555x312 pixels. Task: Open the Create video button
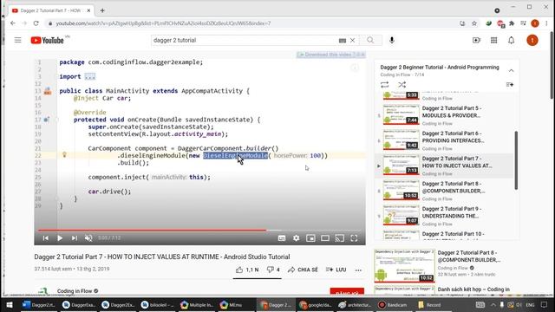476,41
